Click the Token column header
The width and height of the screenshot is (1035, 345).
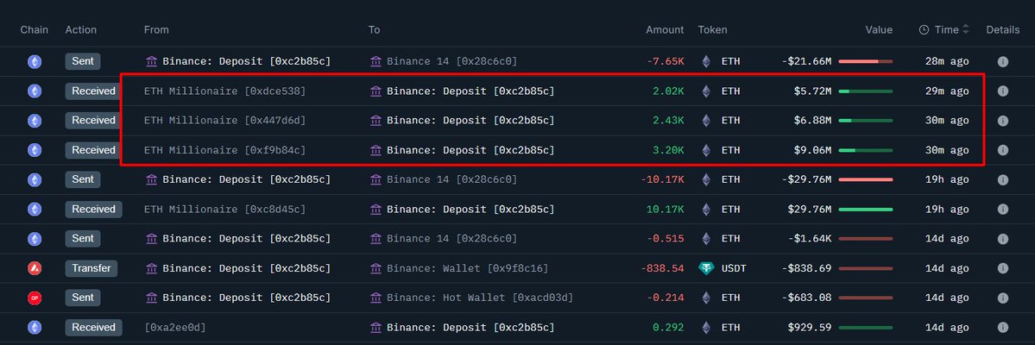(x=712, y=29)
